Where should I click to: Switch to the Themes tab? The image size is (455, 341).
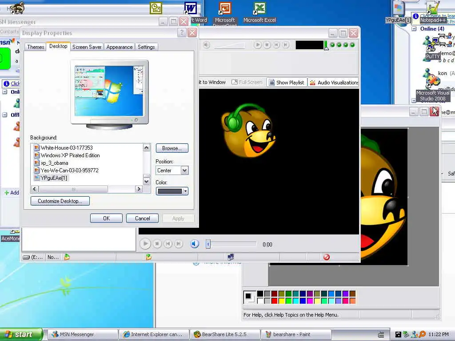pyautogui.click(x=36, y=47)
